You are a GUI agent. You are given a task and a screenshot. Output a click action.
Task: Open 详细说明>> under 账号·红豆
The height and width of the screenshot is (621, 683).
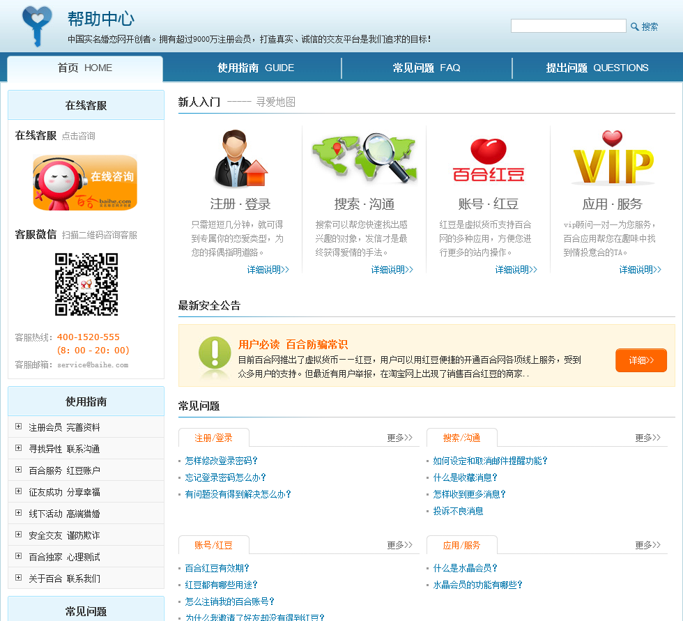pyautogui.click(x=516, y=270)
